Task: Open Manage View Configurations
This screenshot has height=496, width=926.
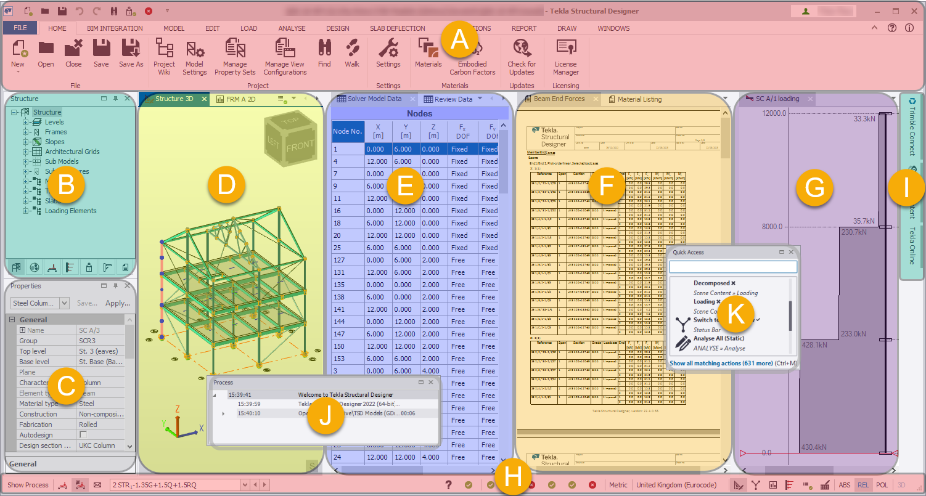Action: (x=285, y=48)
